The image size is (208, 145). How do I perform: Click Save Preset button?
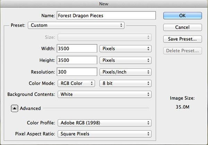click(x=182, y=39)
